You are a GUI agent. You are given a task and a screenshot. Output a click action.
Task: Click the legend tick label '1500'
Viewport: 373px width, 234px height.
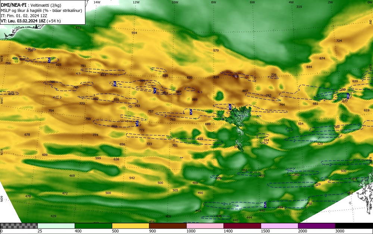pos(266,231)
